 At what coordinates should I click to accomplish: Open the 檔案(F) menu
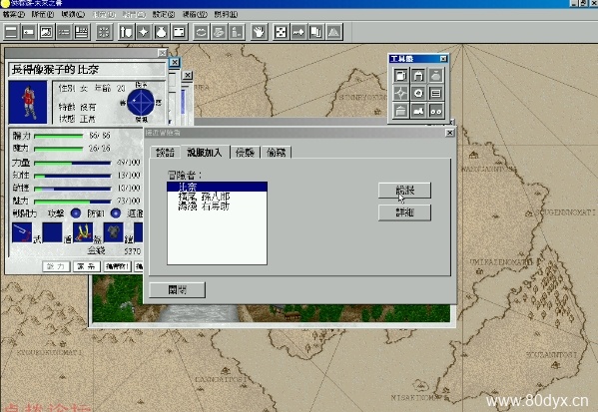coord(13,15)
